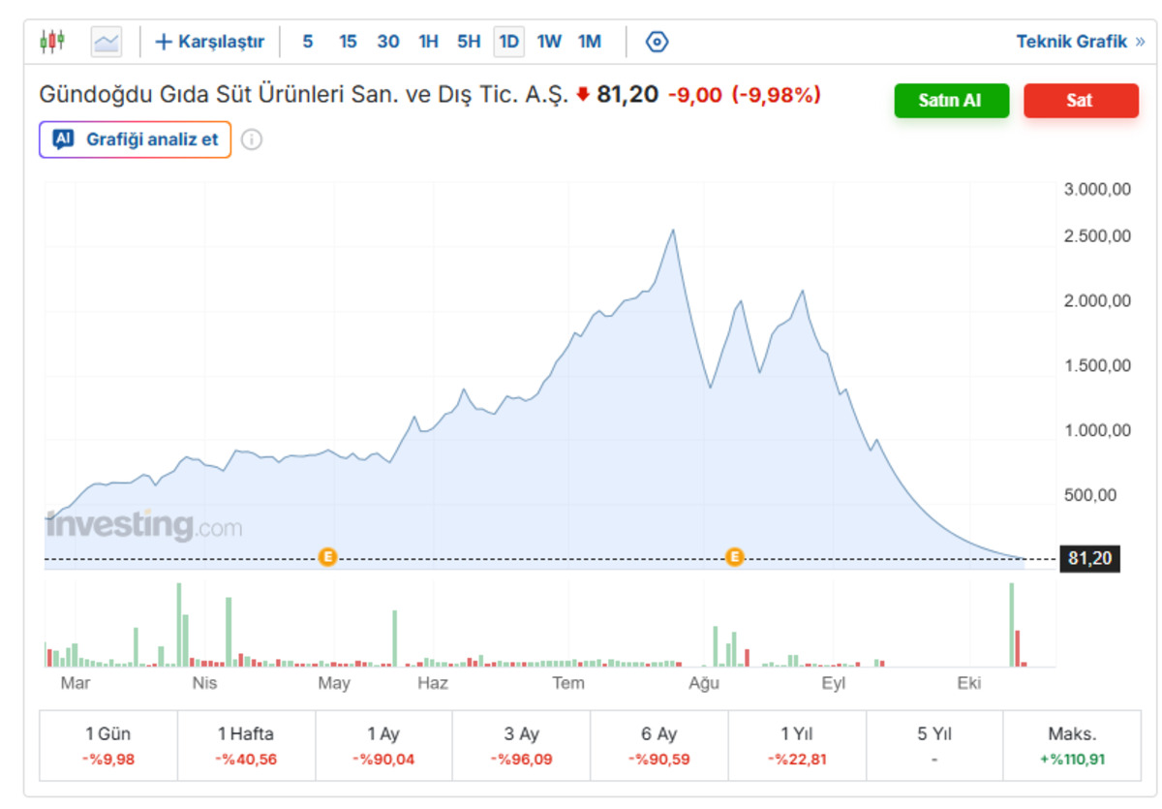1162x809 pixels.
Task: Select the 1 Hafta time range
Action: [246, 746]
